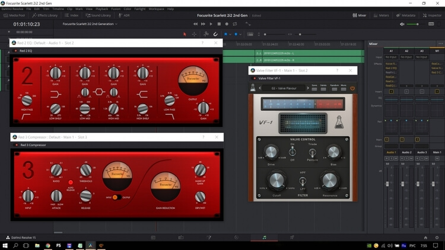Select the razor scissors tool
445x250 pixels.
206,34
